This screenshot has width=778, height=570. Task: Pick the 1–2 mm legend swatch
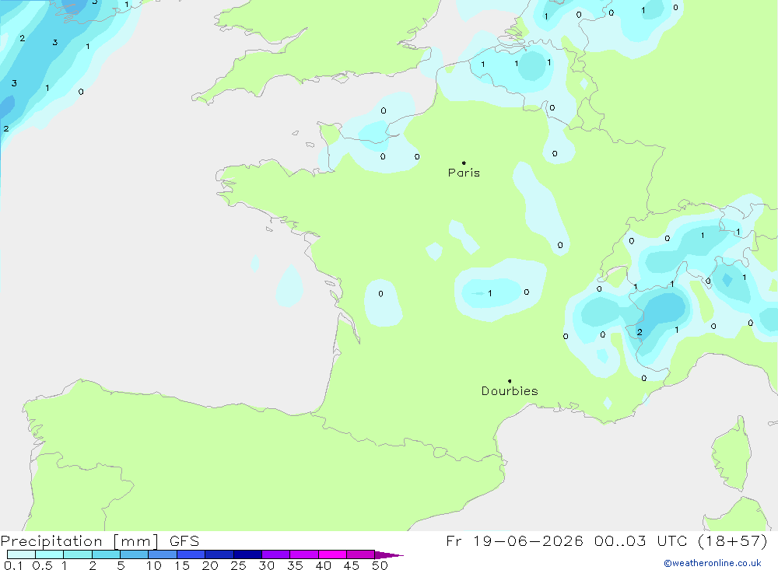click(x=78, y=554)
